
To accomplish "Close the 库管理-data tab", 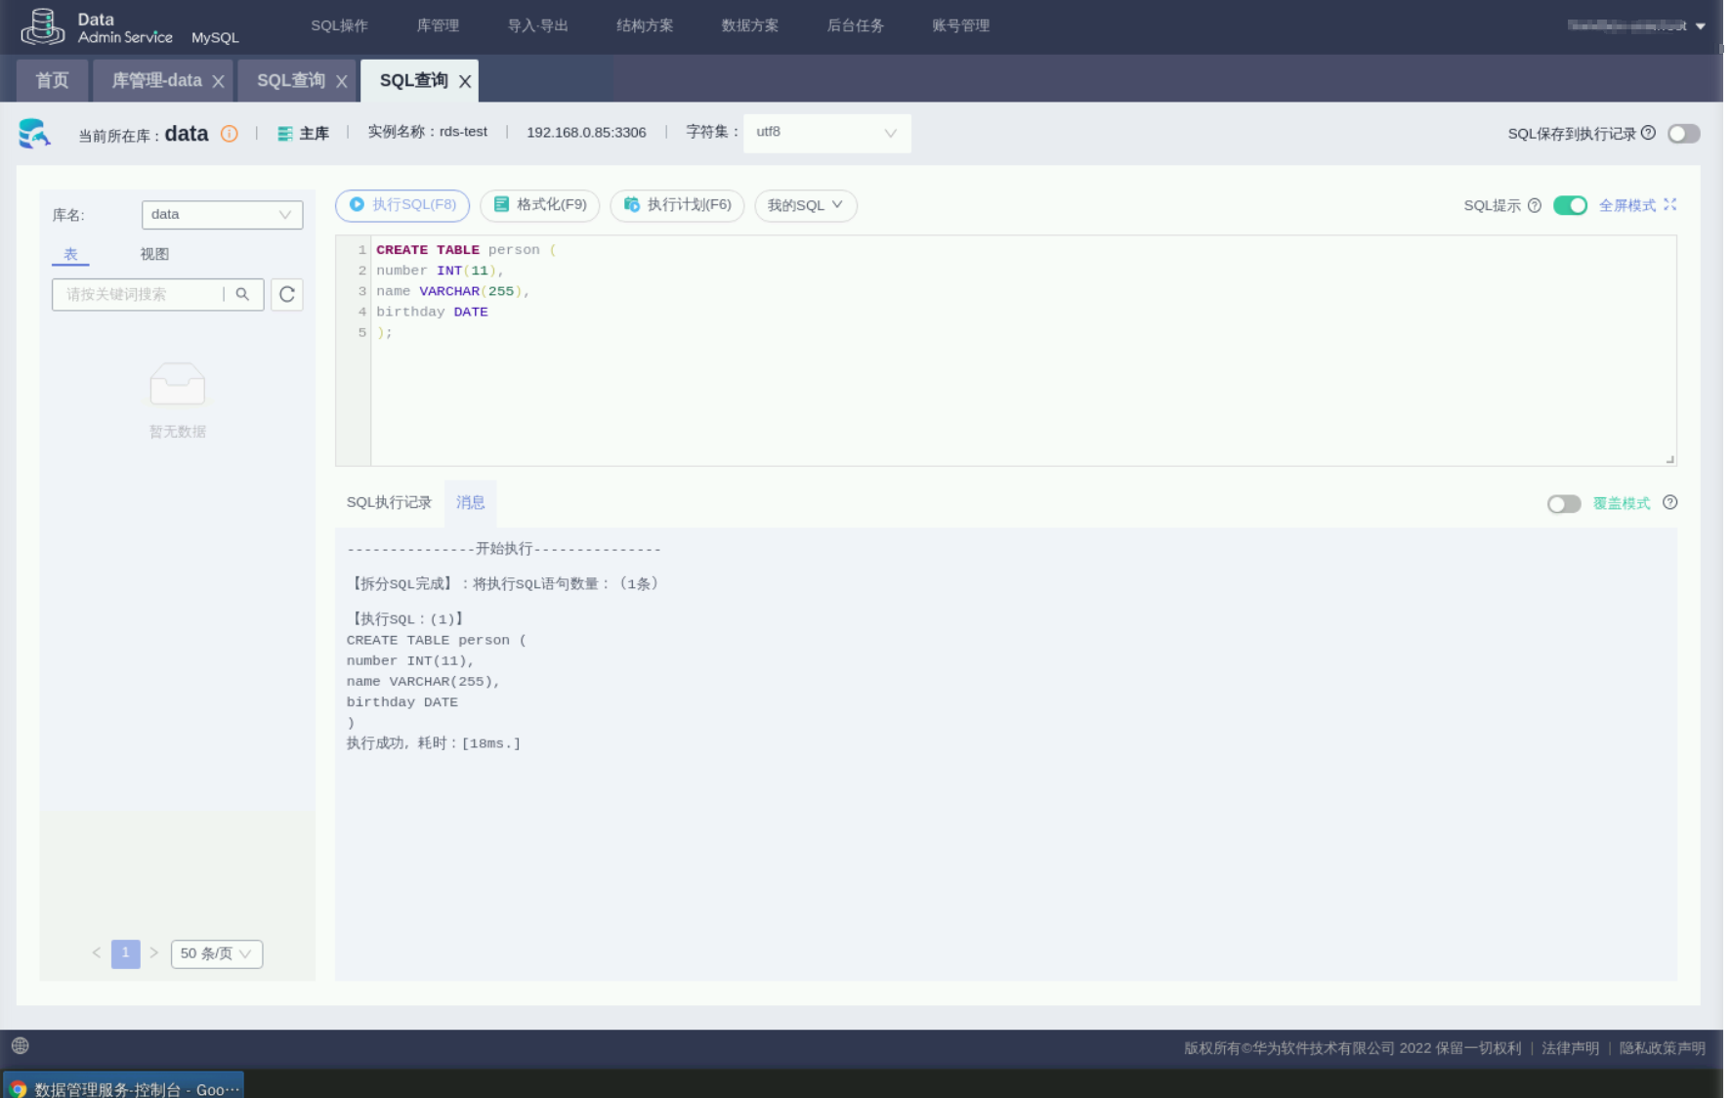I will click(x=218, y=81).
